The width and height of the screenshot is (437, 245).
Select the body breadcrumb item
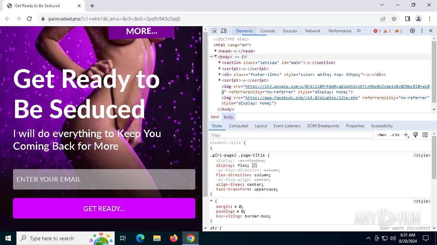(x=228, y=117)
